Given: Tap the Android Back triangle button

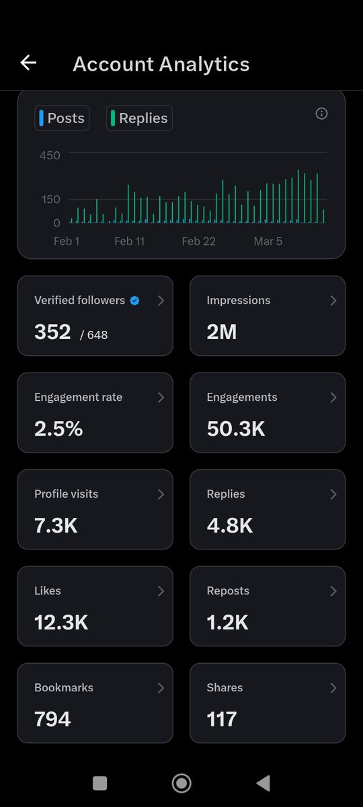Looking at the screenshot, I should (x=264, y=783).
